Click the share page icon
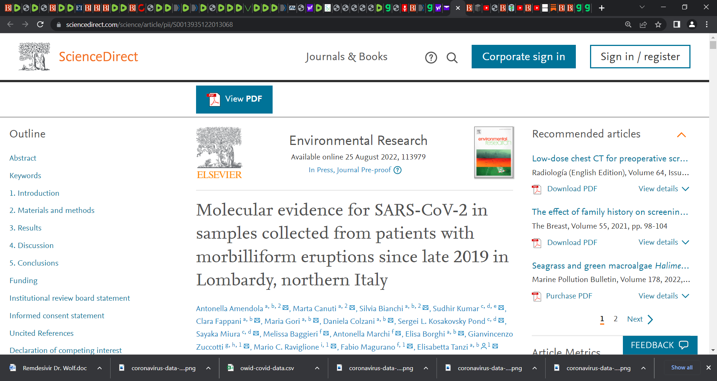Viewport: 717px width, 381px height. pos(643,24)
